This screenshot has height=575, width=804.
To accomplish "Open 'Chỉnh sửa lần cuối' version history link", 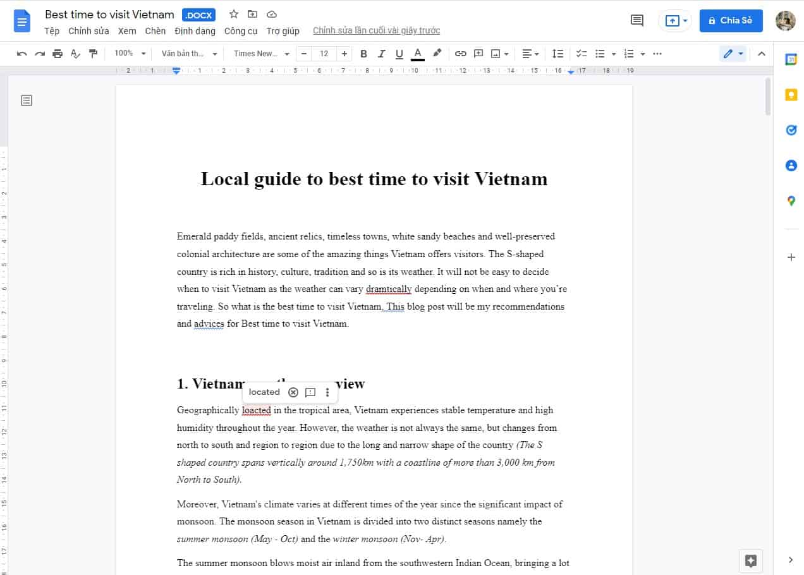I will tap(377, 30).
